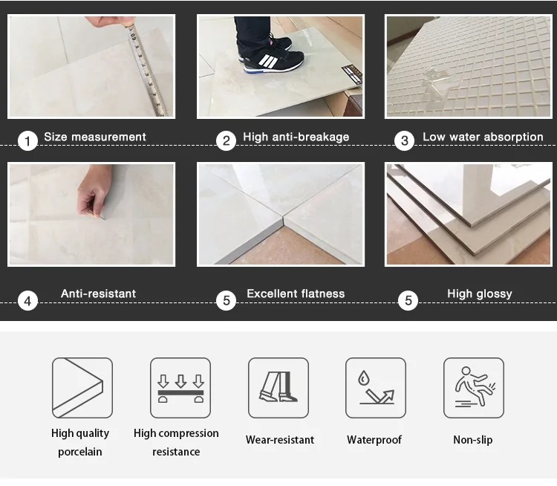
Task: Click number 5 badge beside High glossy
Action: tap(408, 301)
